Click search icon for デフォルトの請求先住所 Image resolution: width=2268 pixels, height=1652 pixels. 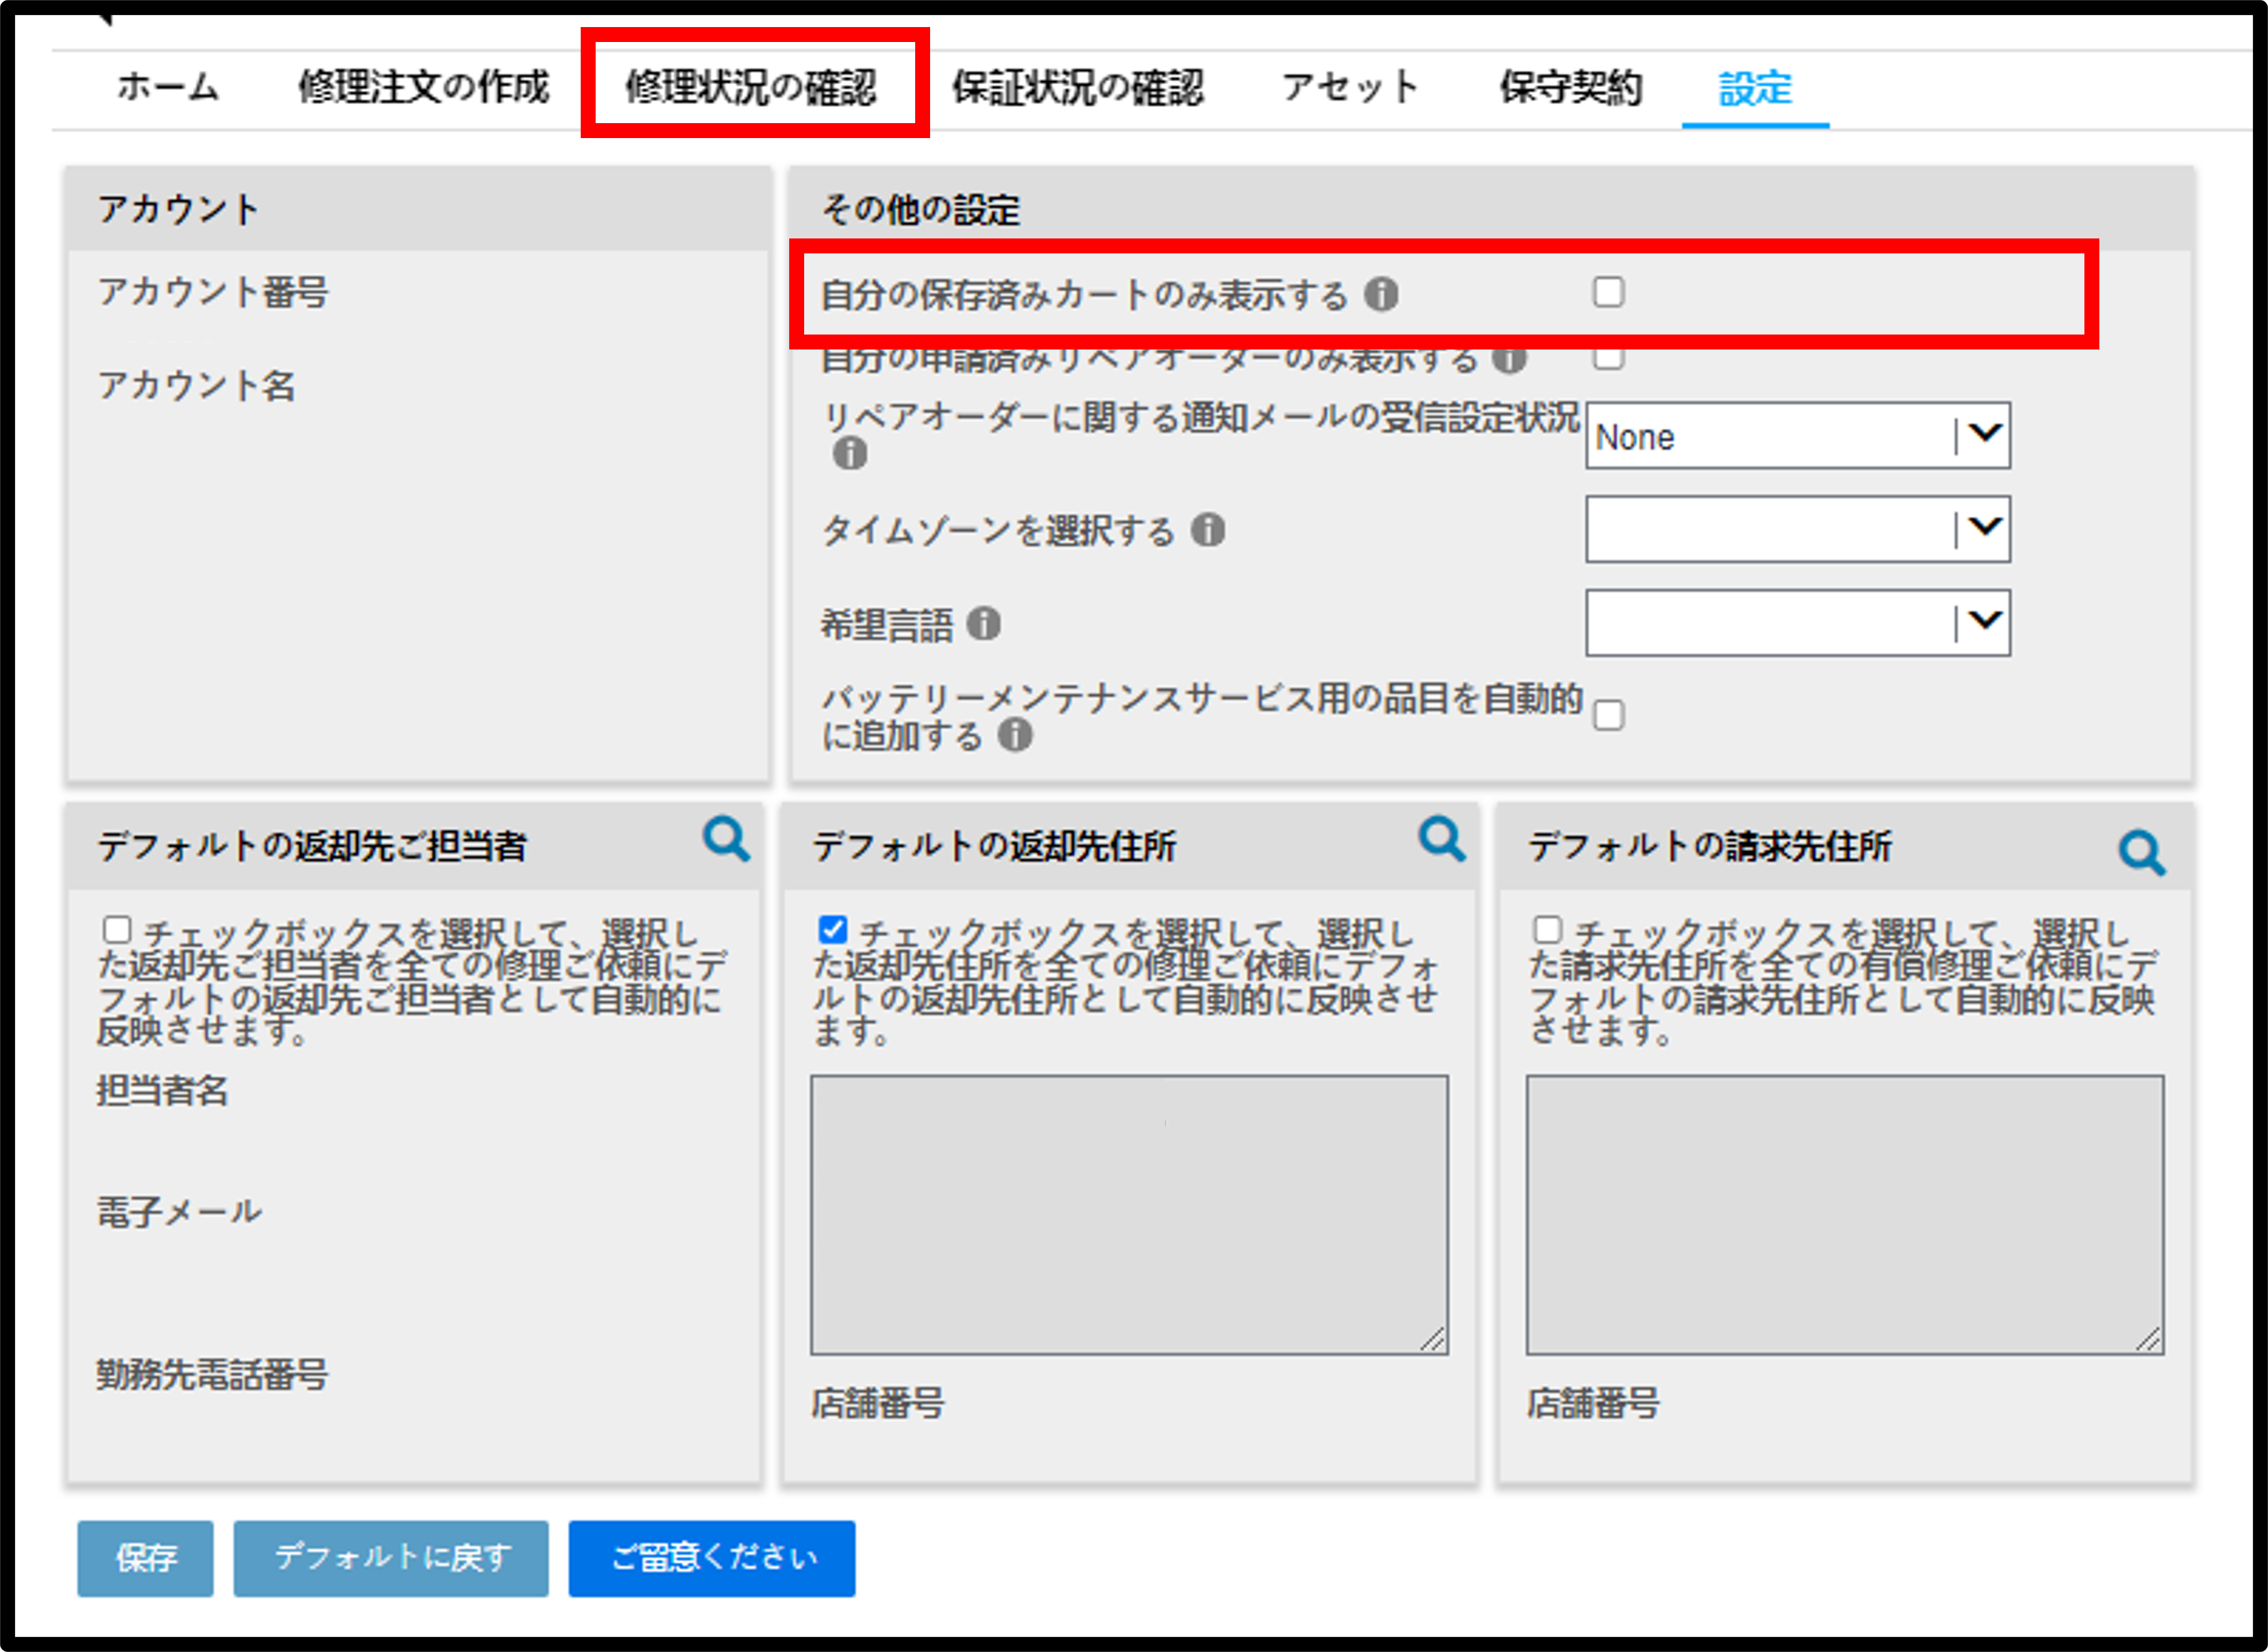click(x=2142, y=853)
